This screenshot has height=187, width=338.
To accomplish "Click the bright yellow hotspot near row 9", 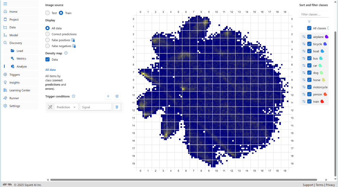I will 183,89.
